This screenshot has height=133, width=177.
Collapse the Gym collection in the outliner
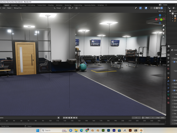pyautogui.click(x=170, y=13)
